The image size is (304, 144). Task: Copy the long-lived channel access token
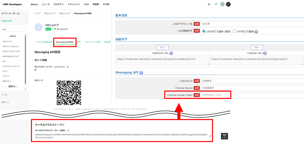pos(210,136)
